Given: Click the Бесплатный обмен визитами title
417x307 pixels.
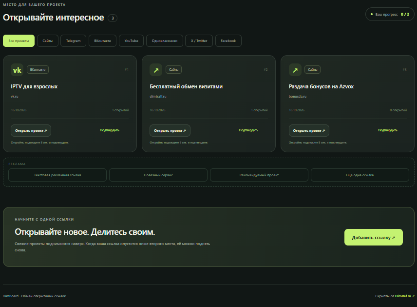Looking at the screenshot, I should pyautogui.click(x=186, y=86).
